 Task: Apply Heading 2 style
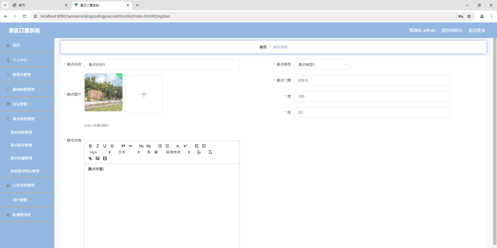[149, 146]
